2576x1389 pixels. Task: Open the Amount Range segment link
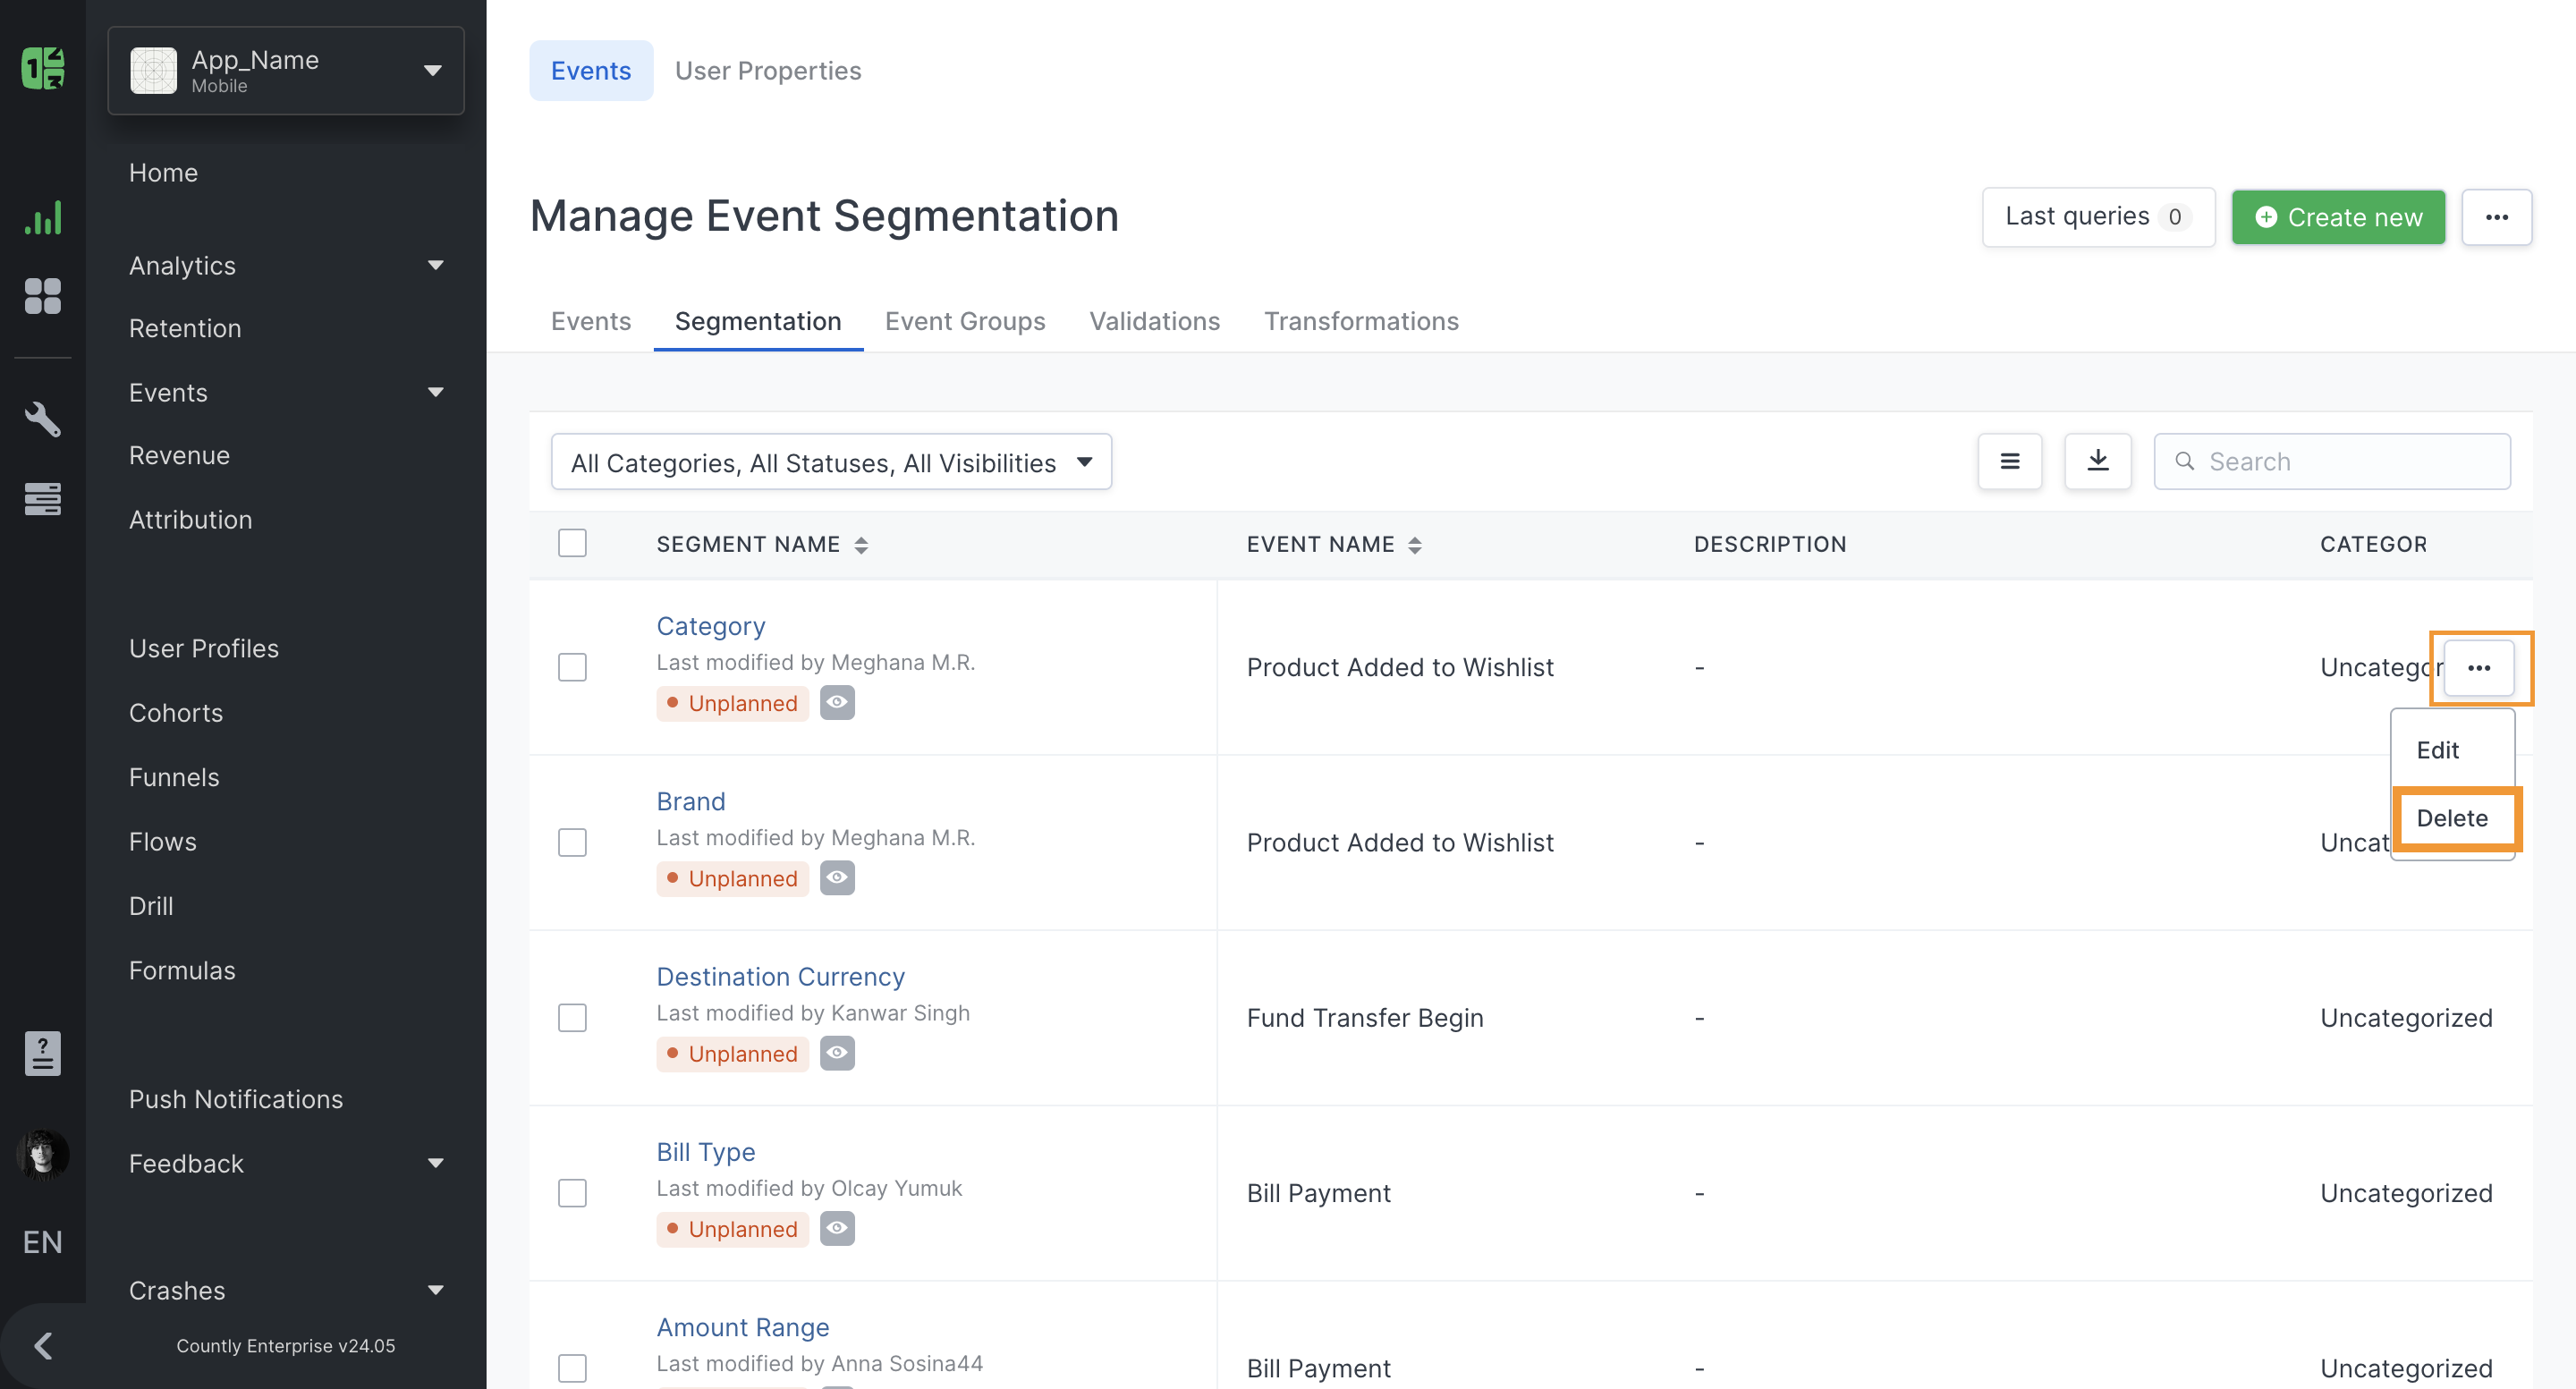tap(742, 1327)
